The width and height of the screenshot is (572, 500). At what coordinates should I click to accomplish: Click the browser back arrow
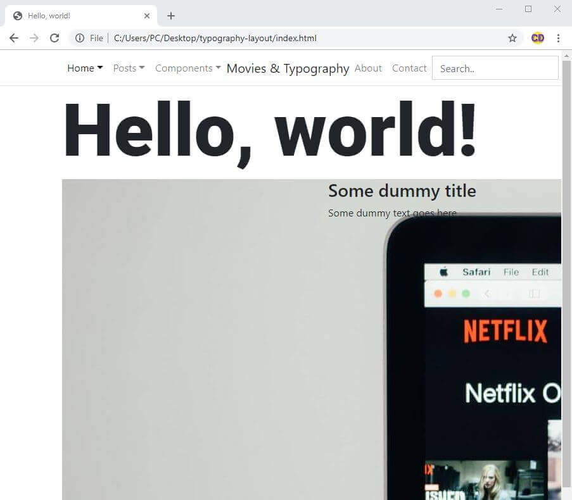coord(14,38)
